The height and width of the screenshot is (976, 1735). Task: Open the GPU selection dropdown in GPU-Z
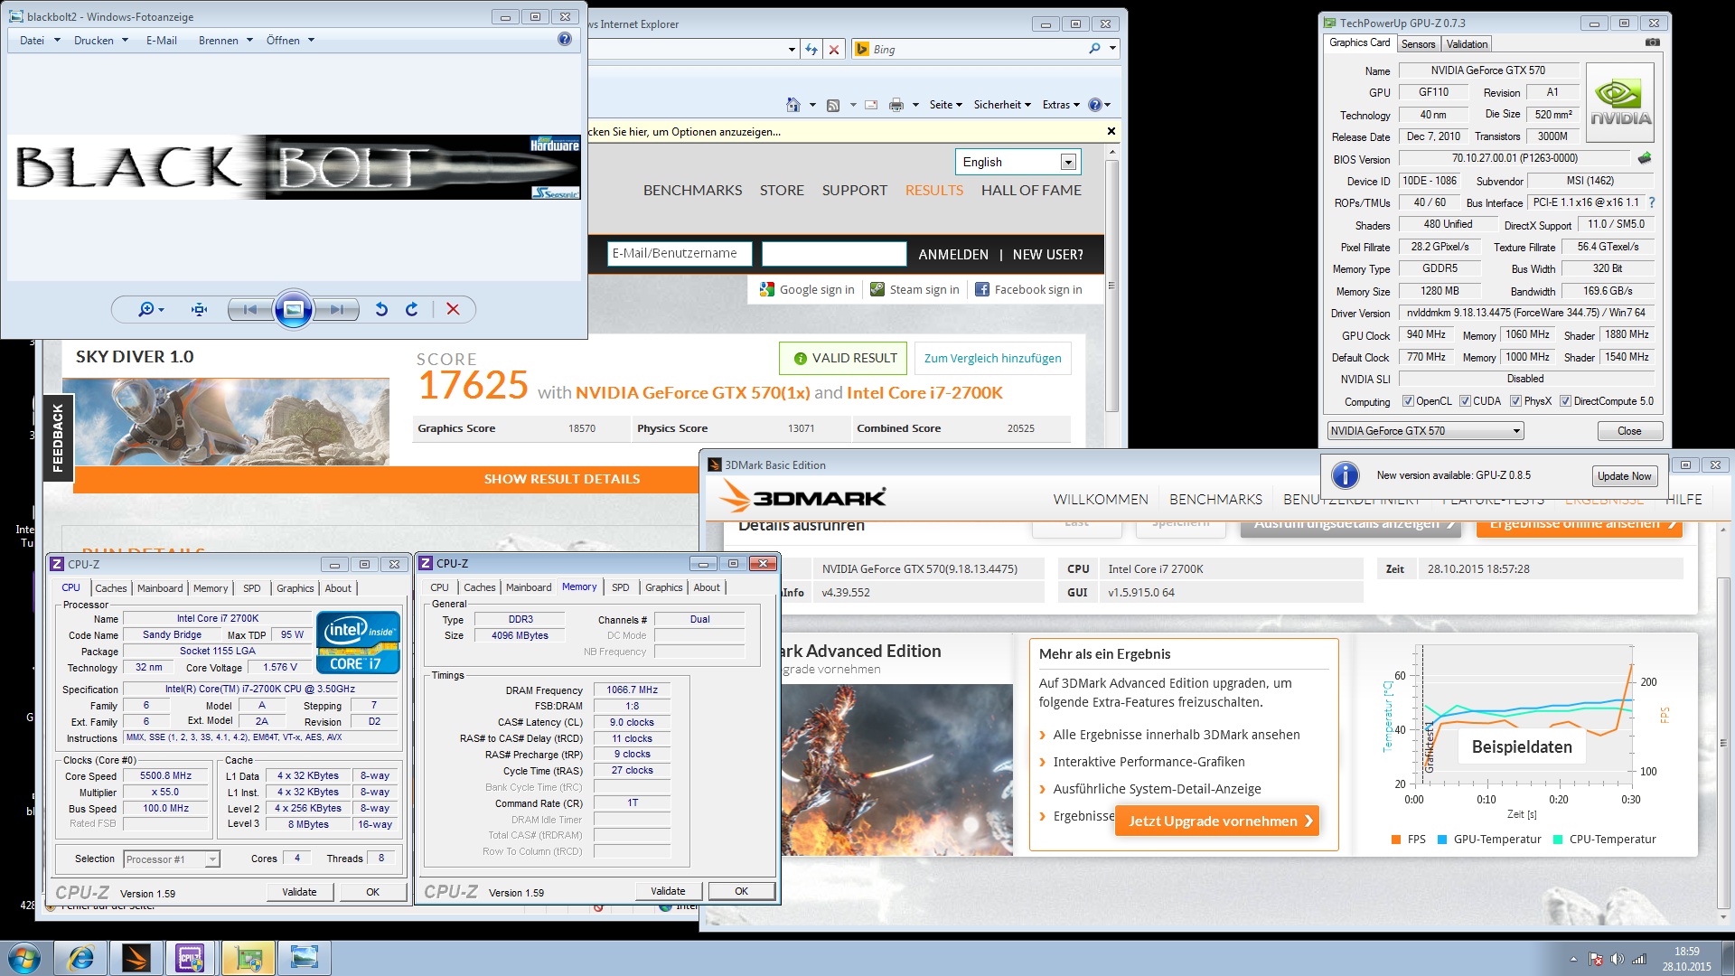[x=1425, y=431]
